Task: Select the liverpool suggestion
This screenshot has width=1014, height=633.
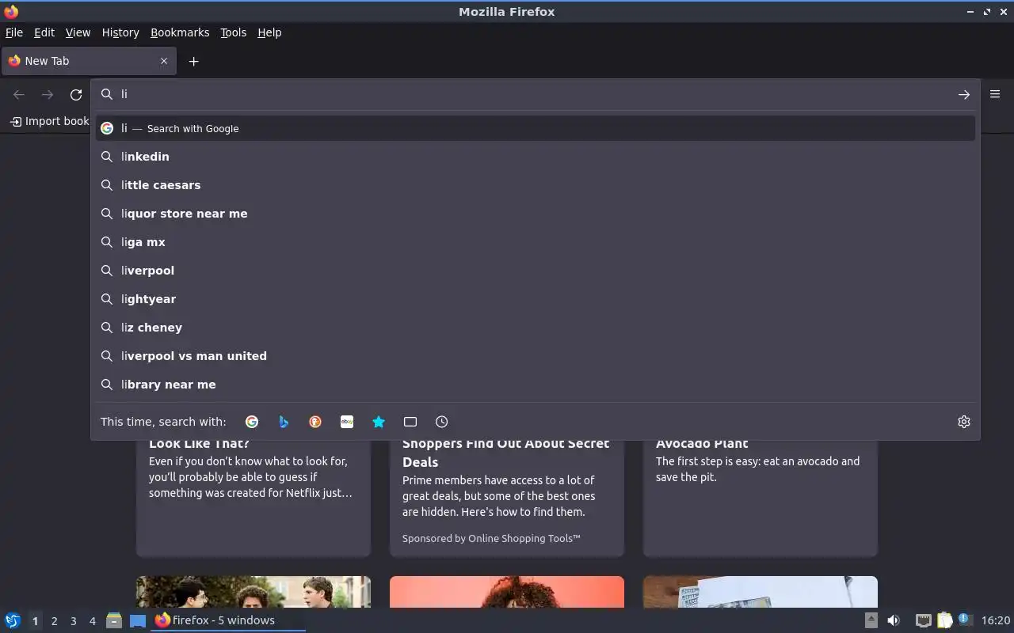Action: 536,271
